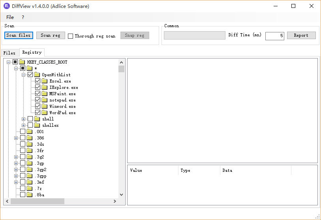Click the Diff Time minutes input field
321x220 pixels.
274,36
